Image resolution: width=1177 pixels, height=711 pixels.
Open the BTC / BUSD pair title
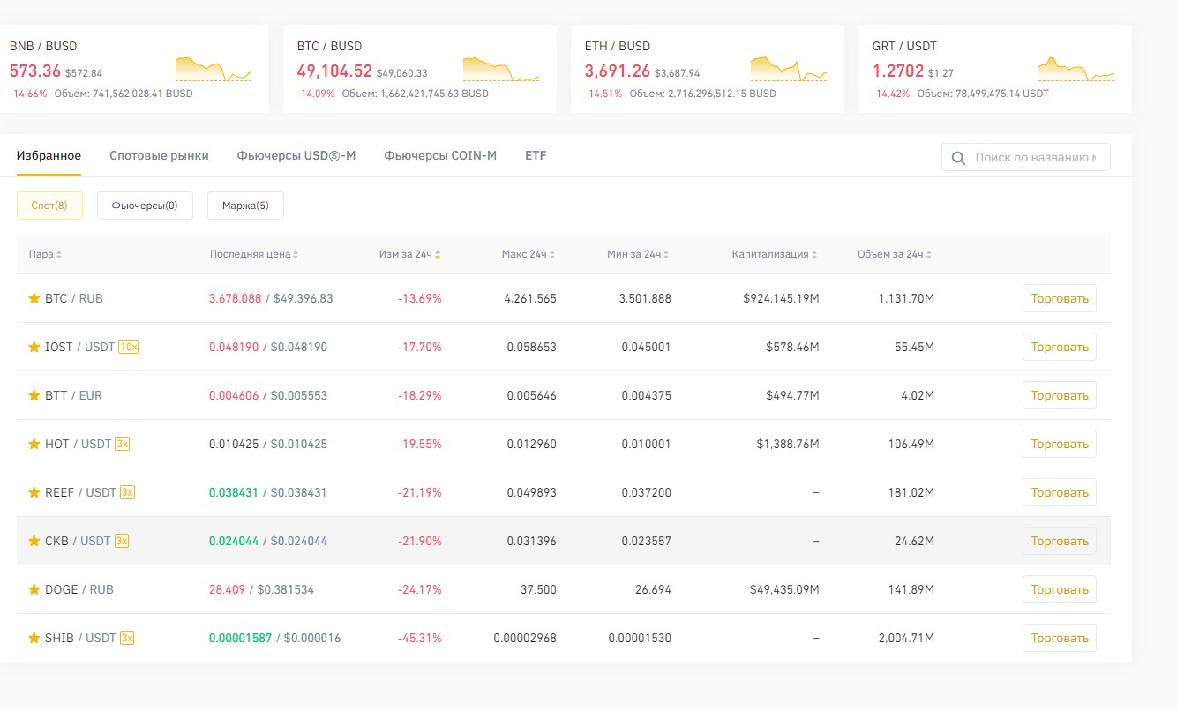[x=329, y=46]
